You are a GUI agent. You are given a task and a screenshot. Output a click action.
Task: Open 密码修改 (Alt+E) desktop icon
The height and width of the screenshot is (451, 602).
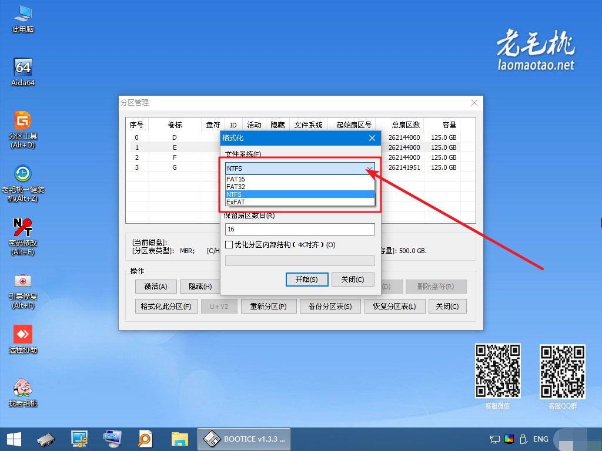pos(23,237)
